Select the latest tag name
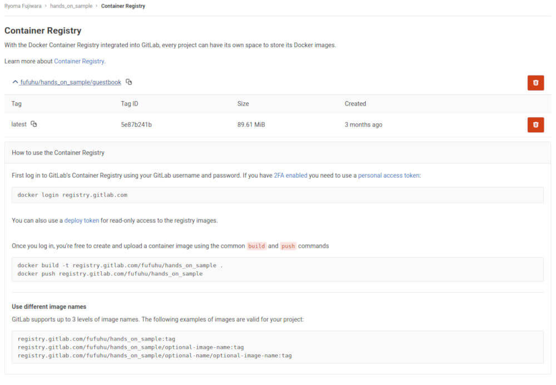 tap(19, 124)
